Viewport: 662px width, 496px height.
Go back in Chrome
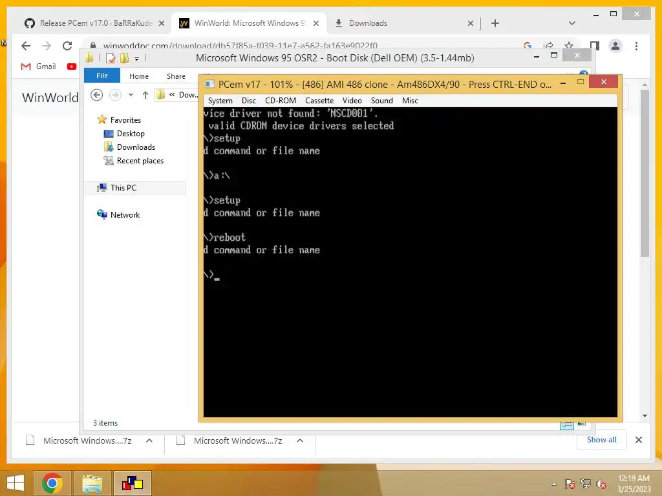point(26,46)
